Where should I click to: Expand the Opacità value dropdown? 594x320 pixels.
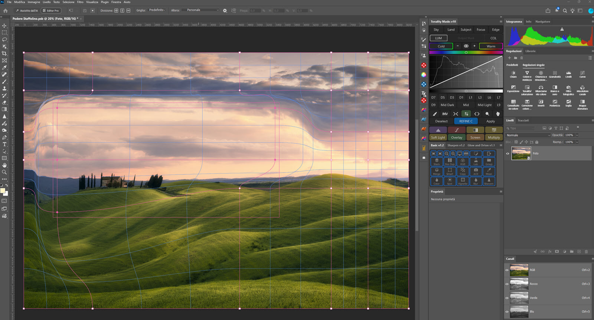click(577, 135)
